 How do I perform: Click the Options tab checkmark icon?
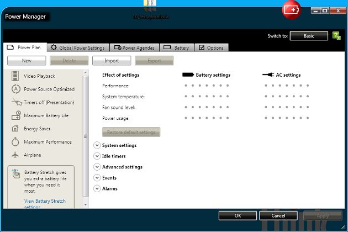pos(202,48)
